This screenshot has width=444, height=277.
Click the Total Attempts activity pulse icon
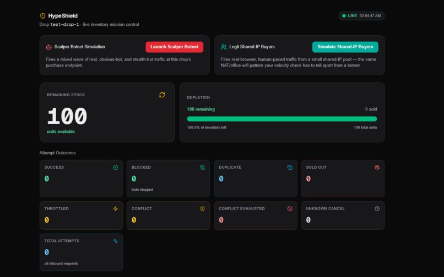[x=116, y=241]
